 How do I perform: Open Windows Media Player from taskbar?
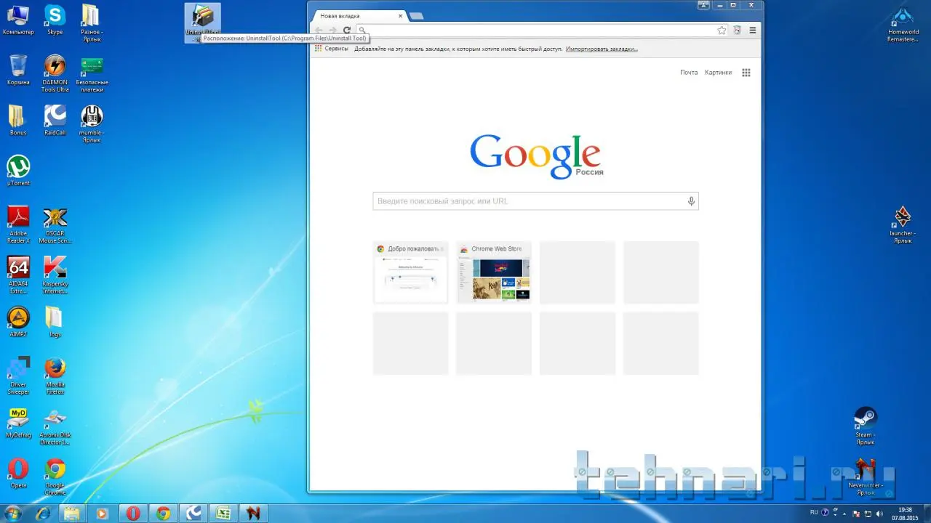tap(102, 514)
